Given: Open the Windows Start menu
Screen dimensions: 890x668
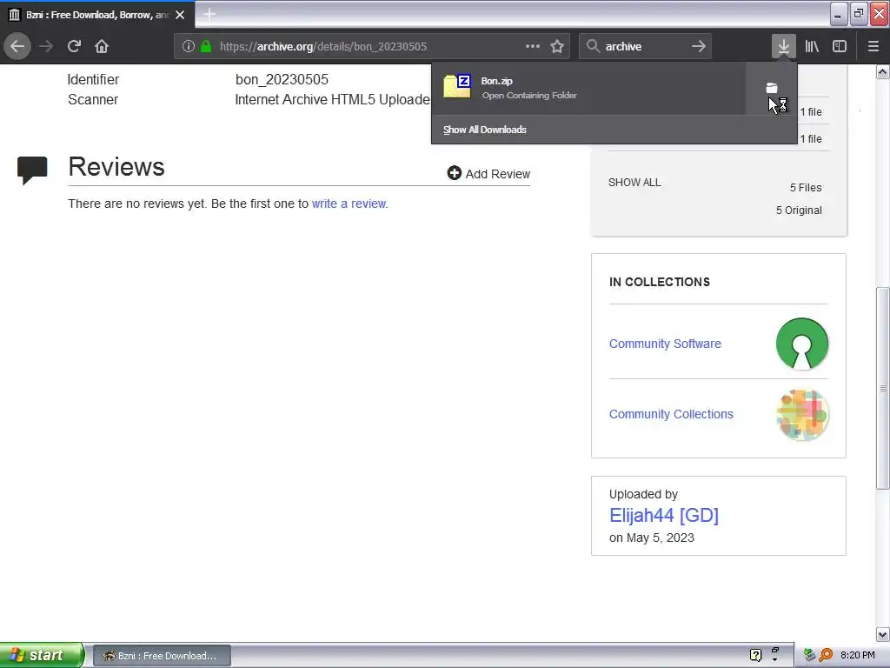Looking at the screenshot, I should (x=42, y=655).
